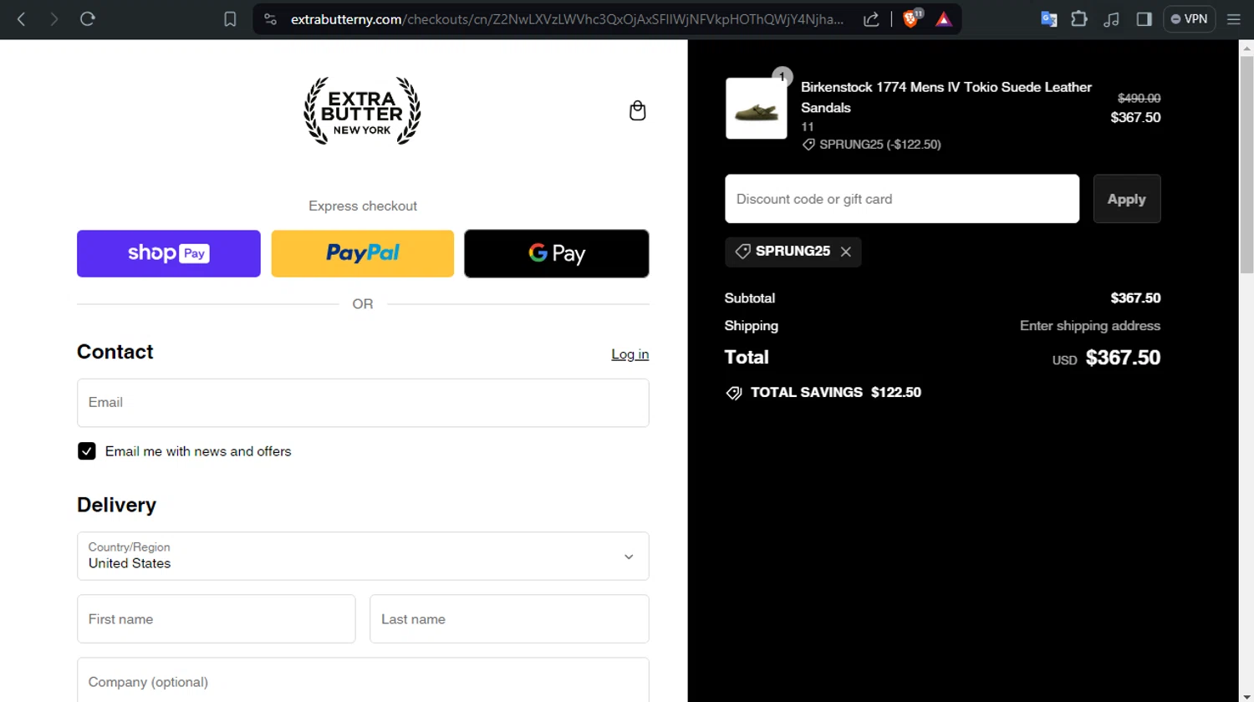The height and width of the screenshot is (702, 1254).
Task: Click the struck-through $490.00 price
Action: (1139, 98)
